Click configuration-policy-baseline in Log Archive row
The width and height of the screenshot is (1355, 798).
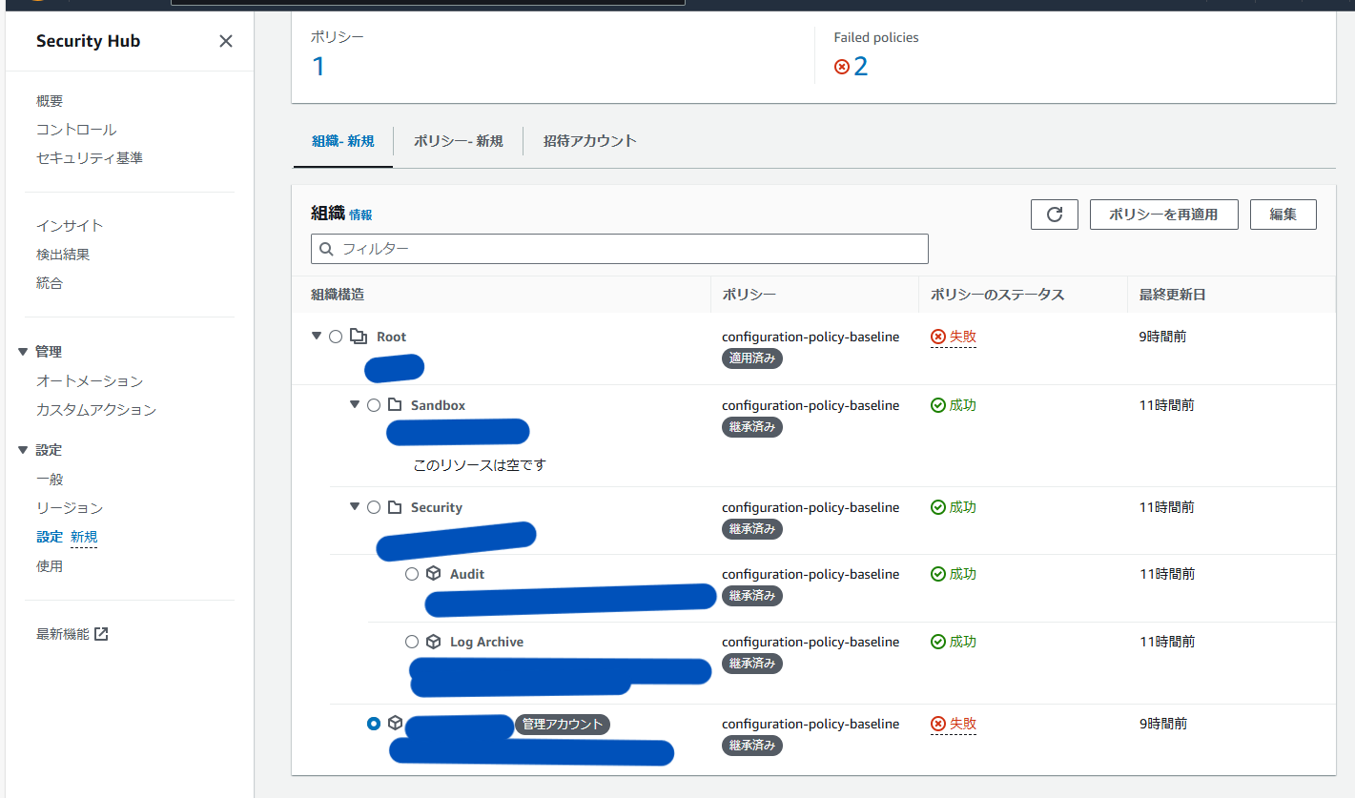[x=811, y=642]
